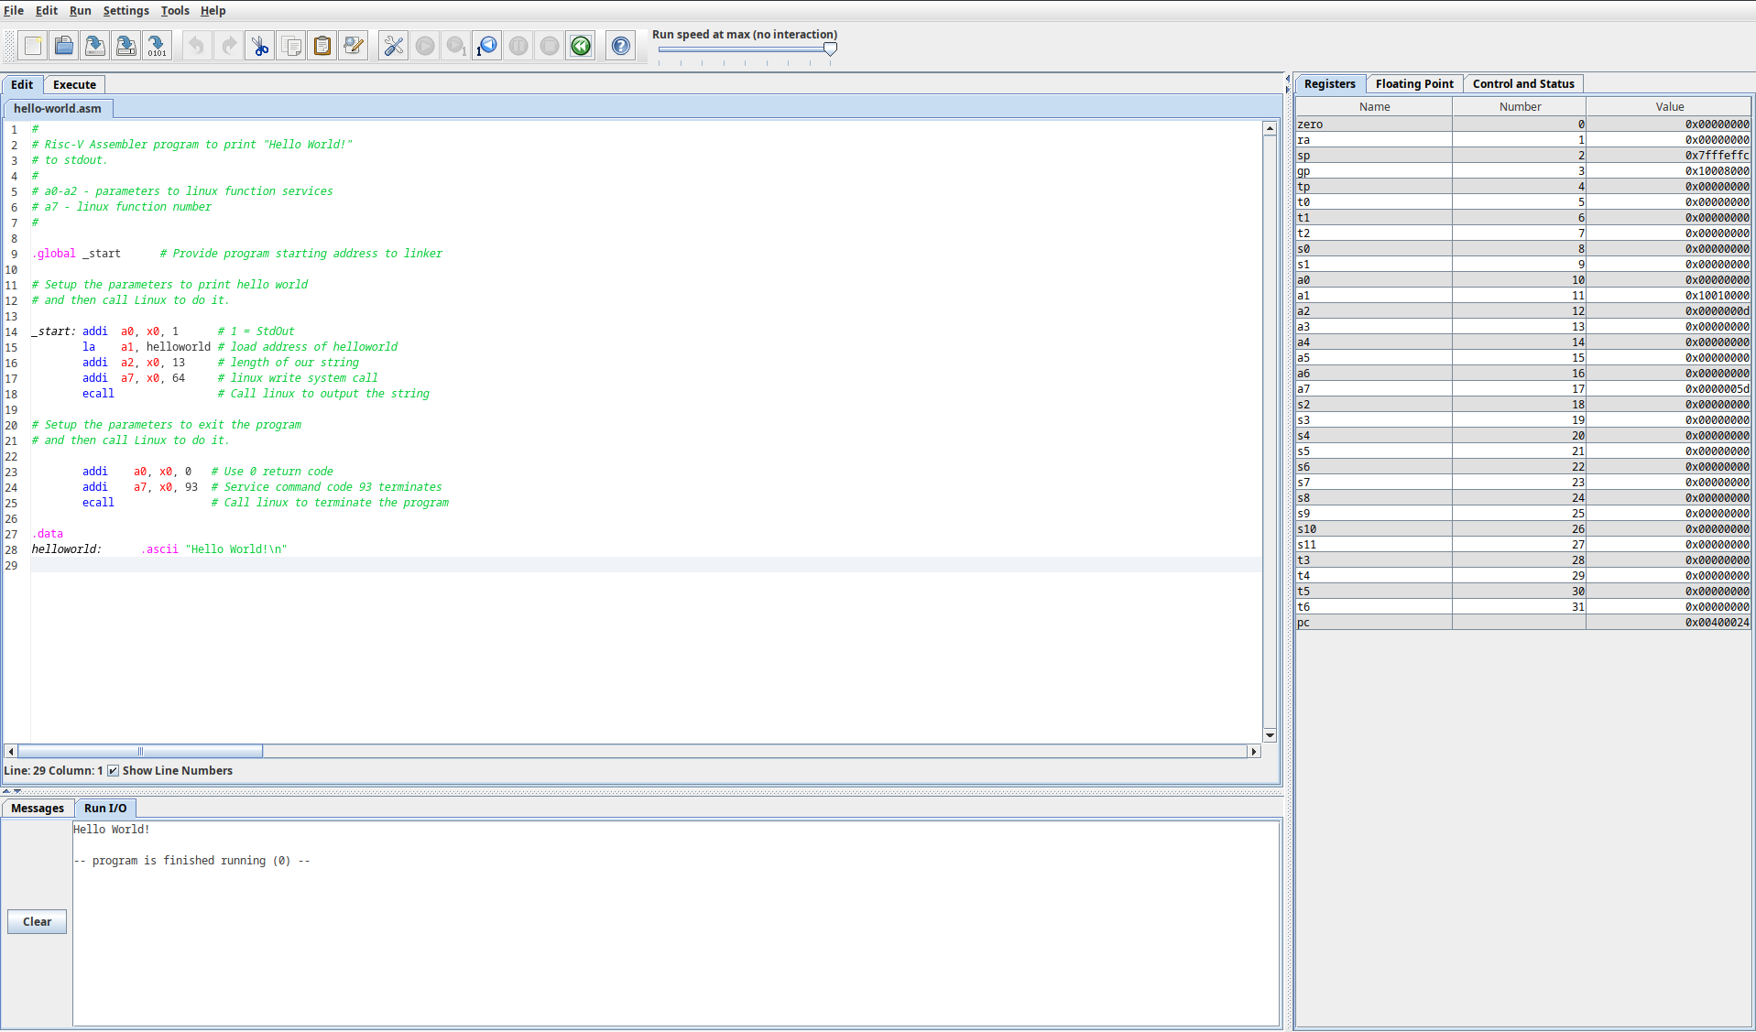Copy selection with the Copy icon

tap(291, 46)
